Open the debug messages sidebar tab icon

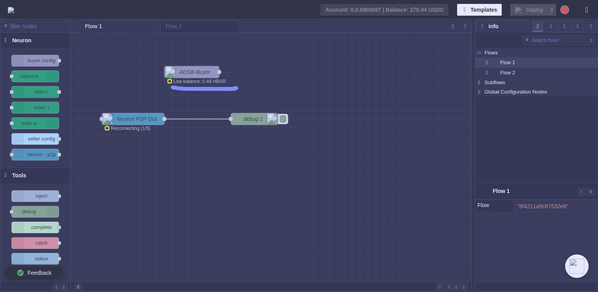tap(564, 26)
